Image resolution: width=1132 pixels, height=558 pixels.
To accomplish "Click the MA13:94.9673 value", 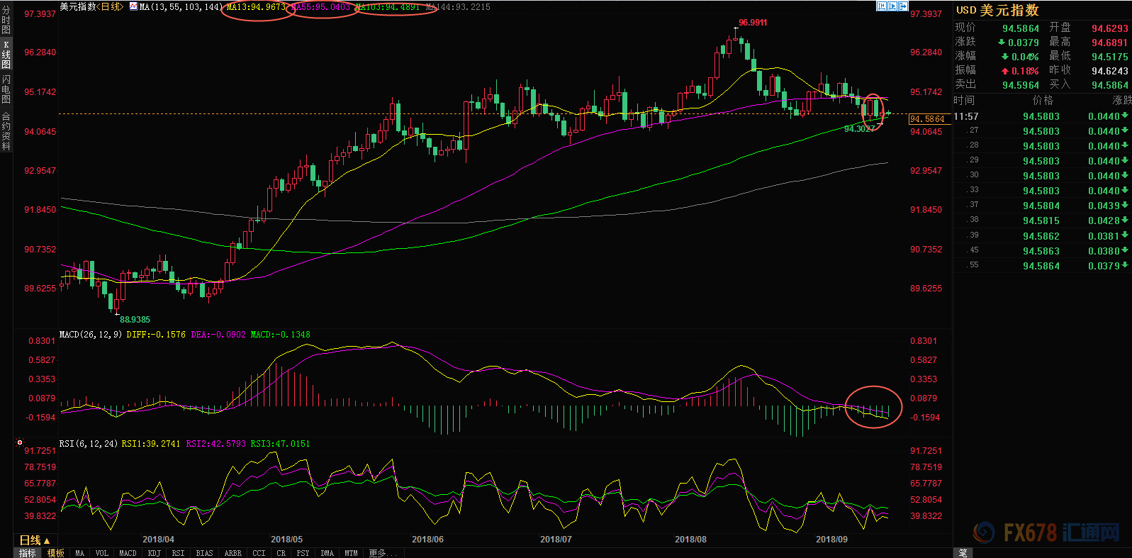I will pyautogui.click(x=257, y=6).
